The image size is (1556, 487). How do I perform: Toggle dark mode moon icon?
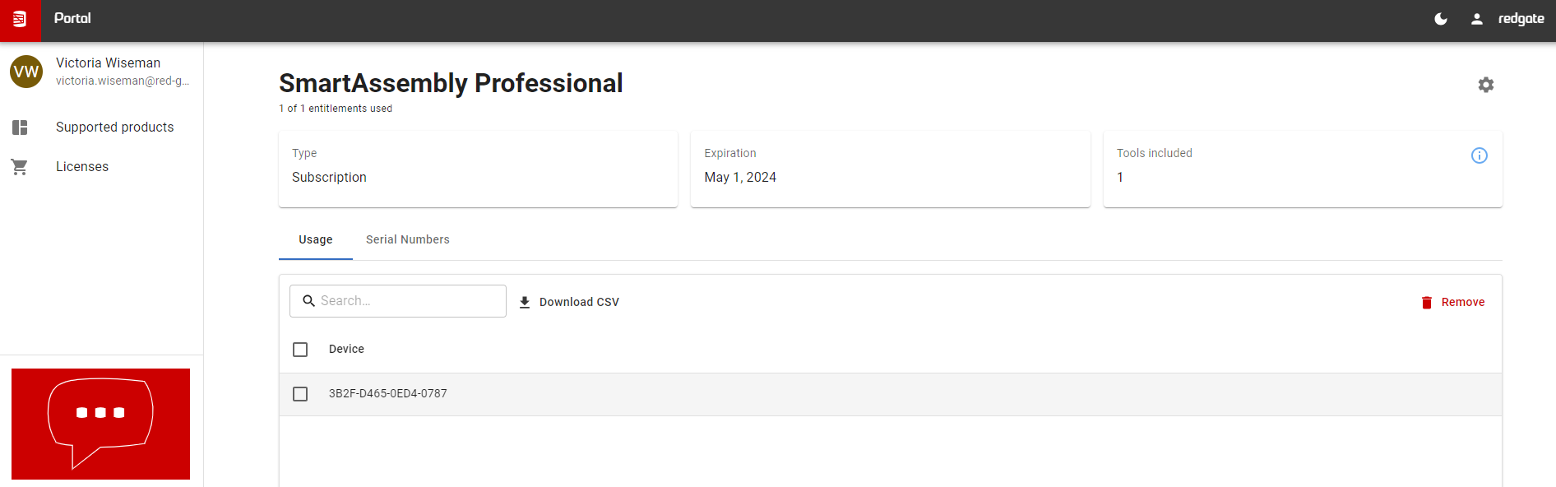tap(1441, 19)
